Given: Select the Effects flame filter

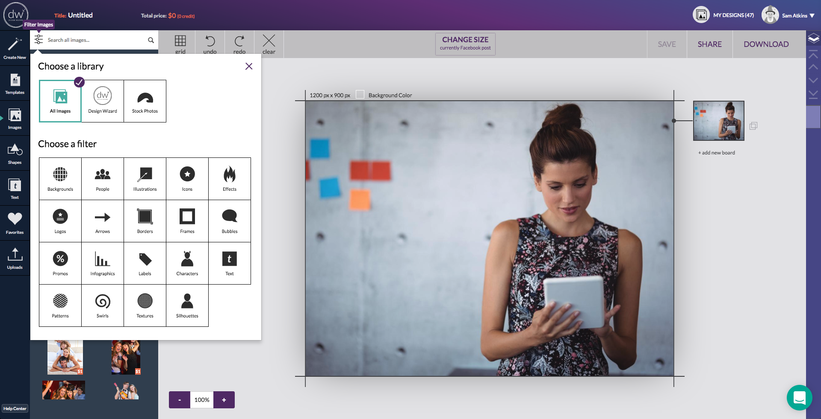Looking at the screenshot, I should coord(230,178).
